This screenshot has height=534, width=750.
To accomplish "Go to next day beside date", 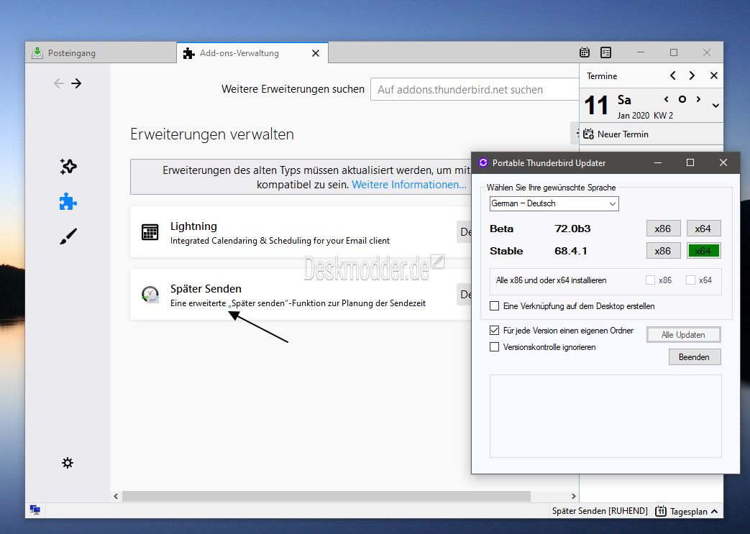I will click(698, 99).
